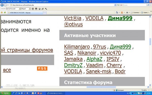Open the Sanek-msk user link

click(x=99, y=71)
